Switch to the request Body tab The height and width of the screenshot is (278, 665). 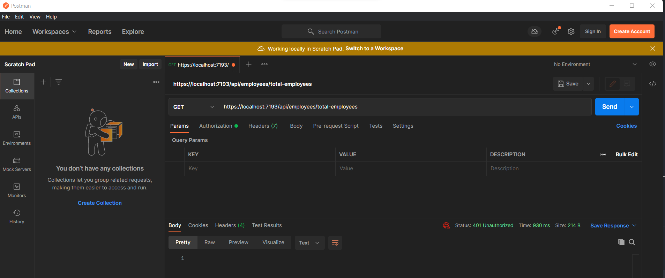click(296, 126)
